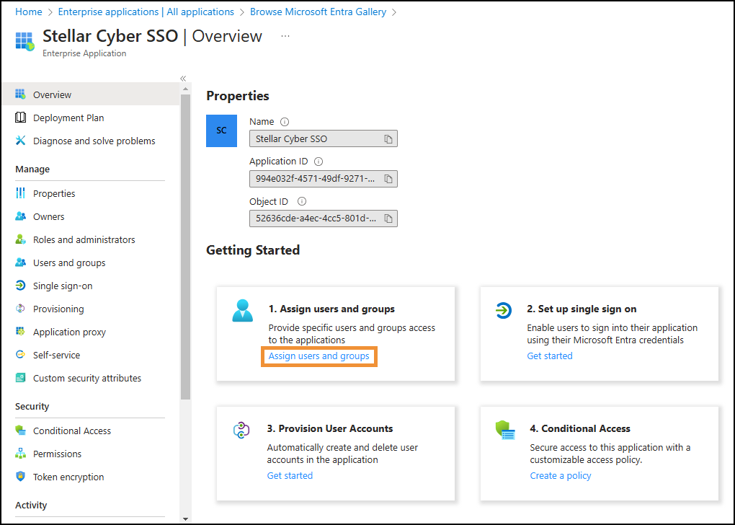Show info tooltip next to Name label
This screenshot has height=525, width=735.
pyautogui.click(x=285, y=122)
